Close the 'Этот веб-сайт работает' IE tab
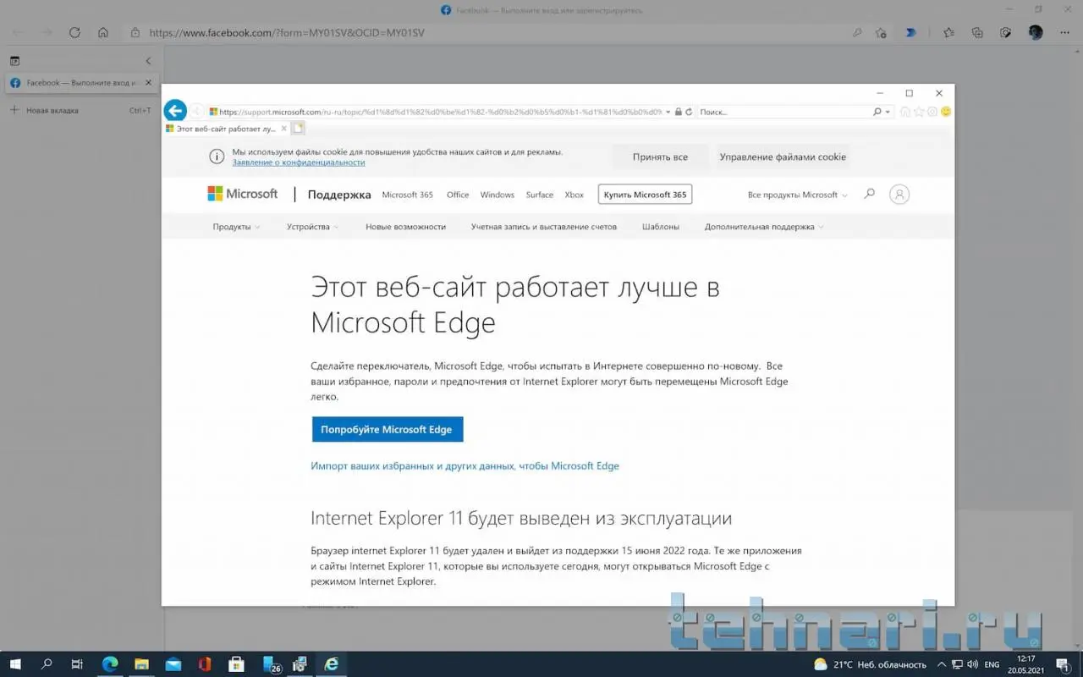This screenshot has height=677, width=1083. (283, 129)
